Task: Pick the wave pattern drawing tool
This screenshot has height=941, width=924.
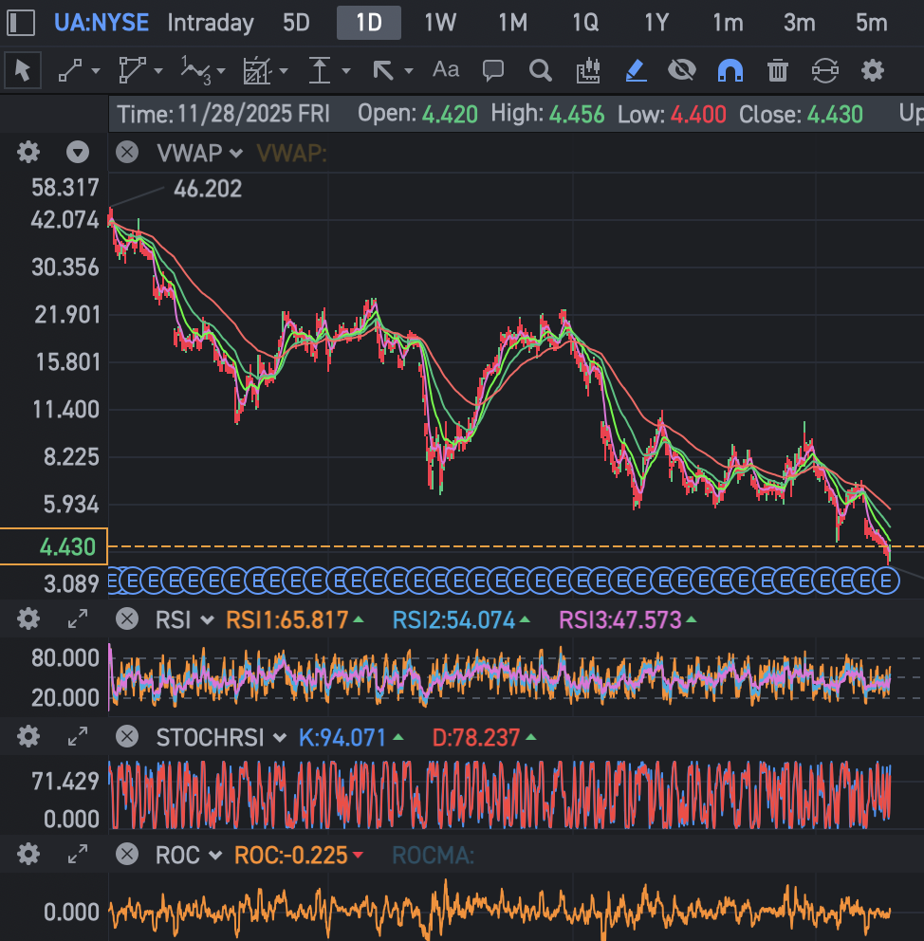Action: click(196, 71)
